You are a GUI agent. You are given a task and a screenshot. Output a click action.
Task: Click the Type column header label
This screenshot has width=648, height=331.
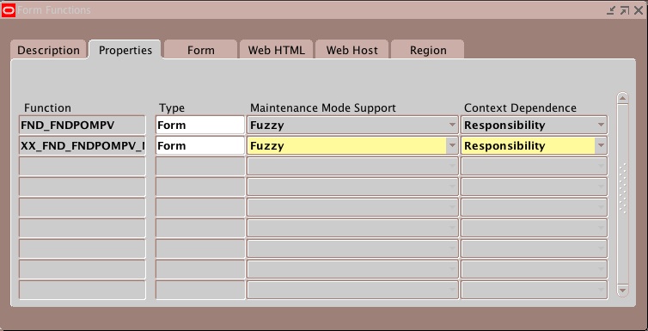point(172,108)
